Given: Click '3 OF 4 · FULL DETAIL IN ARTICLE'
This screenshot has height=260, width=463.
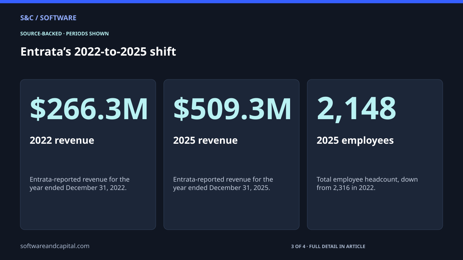Looking at the screenshot, I should (328, 246).
